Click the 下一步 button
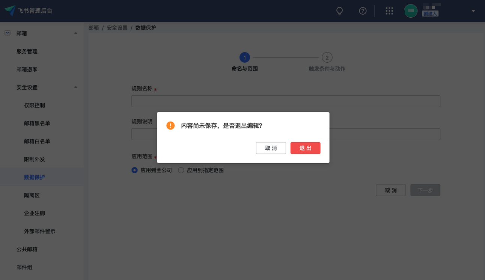The image size is (485, 280). (x=425, y=190)
